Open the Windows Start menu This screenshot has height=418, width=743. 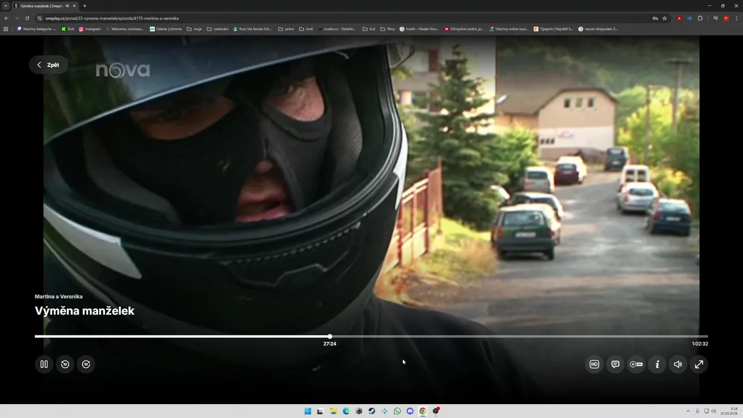tap(308, 411)
